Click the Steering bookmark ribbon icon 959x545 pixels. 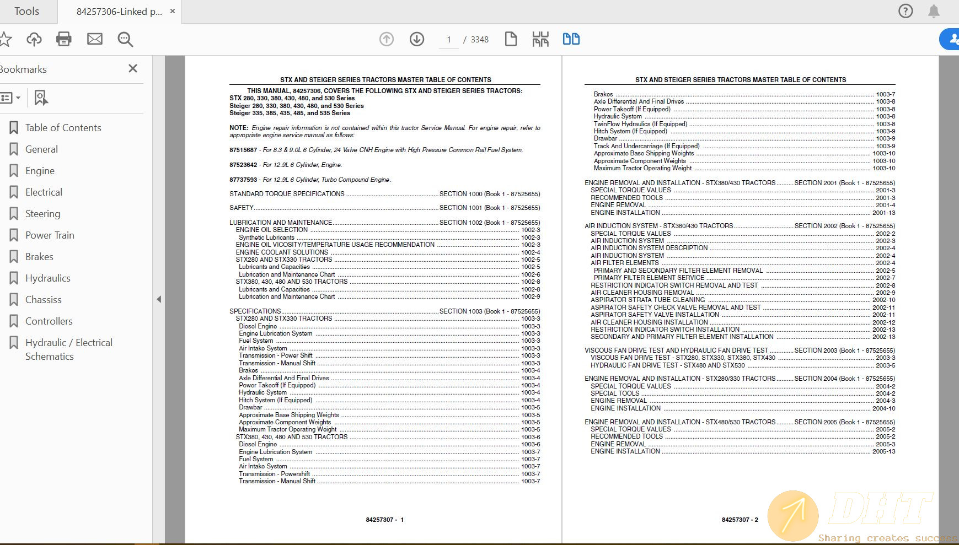[x=14, y=214]
